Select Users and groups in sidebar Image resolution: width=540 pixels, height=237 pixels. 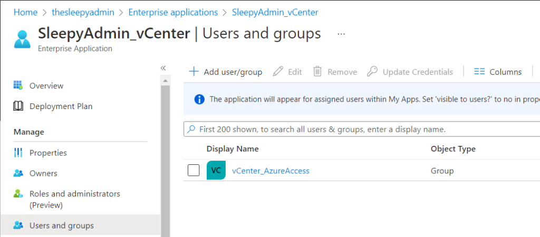[61, 225]
